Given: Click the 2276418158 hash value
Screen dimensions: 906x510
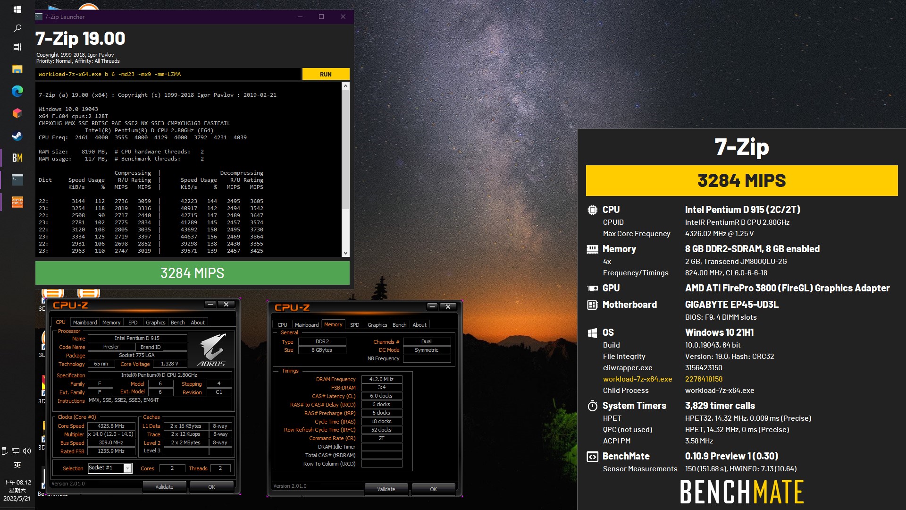Looking at the screenshot, I should point(704,379).
